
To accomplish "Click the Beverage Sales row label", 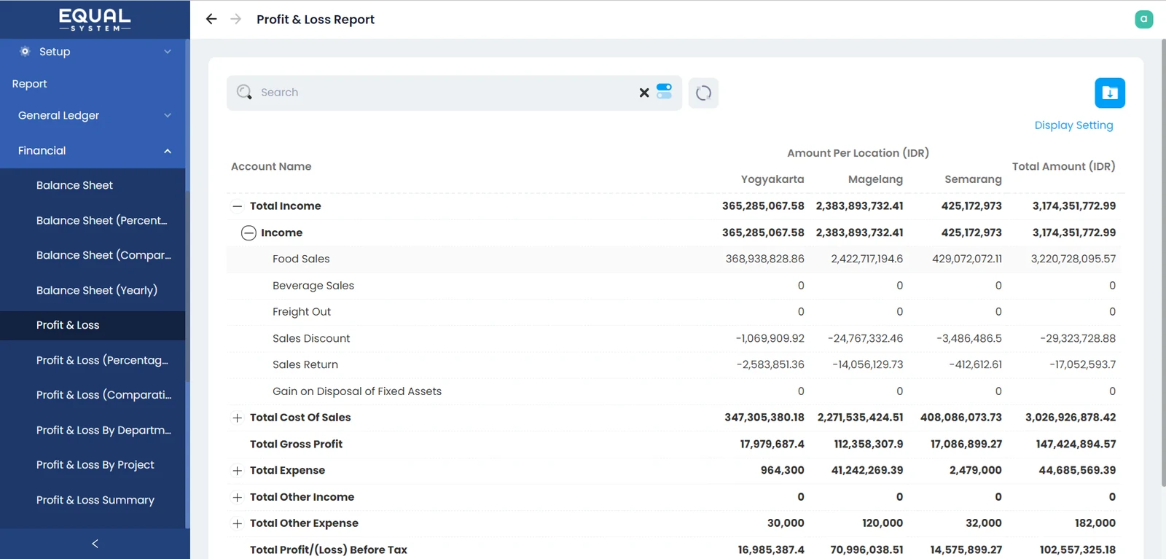I will [313, 286].
